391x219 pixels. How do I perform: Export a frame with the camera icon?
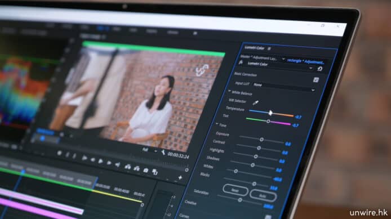(x=146, y=170)
